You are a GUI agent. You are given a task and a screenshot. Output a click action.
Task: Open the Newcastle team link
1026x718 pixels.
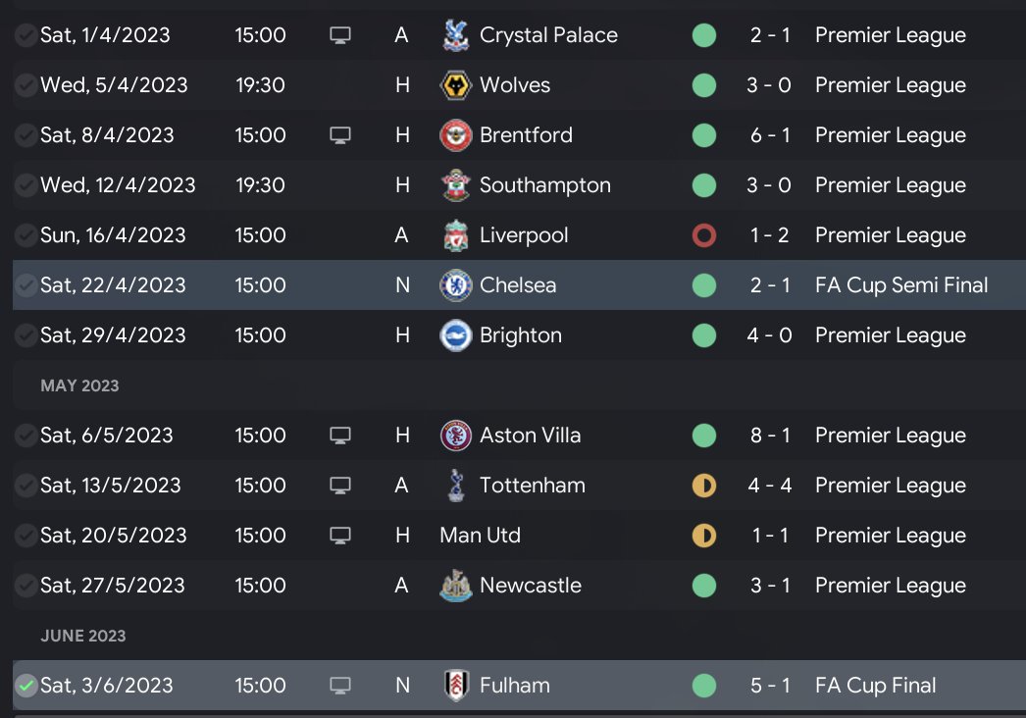click(x=530, y=586)
